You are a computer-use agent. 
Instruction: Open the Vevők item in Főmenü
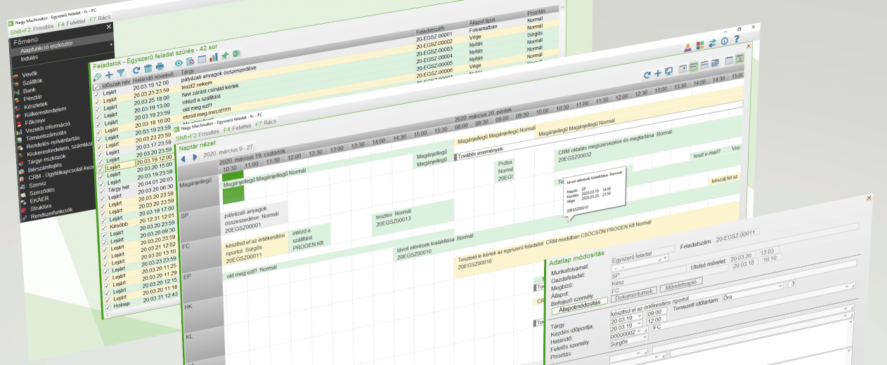point(30,74)
